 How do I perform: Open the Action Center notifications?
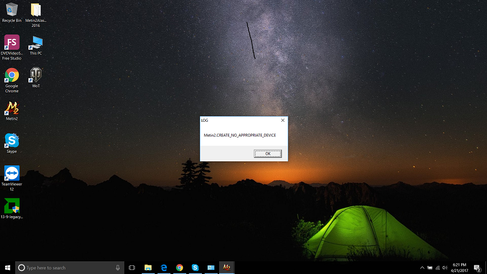click(x=477, y=267)
